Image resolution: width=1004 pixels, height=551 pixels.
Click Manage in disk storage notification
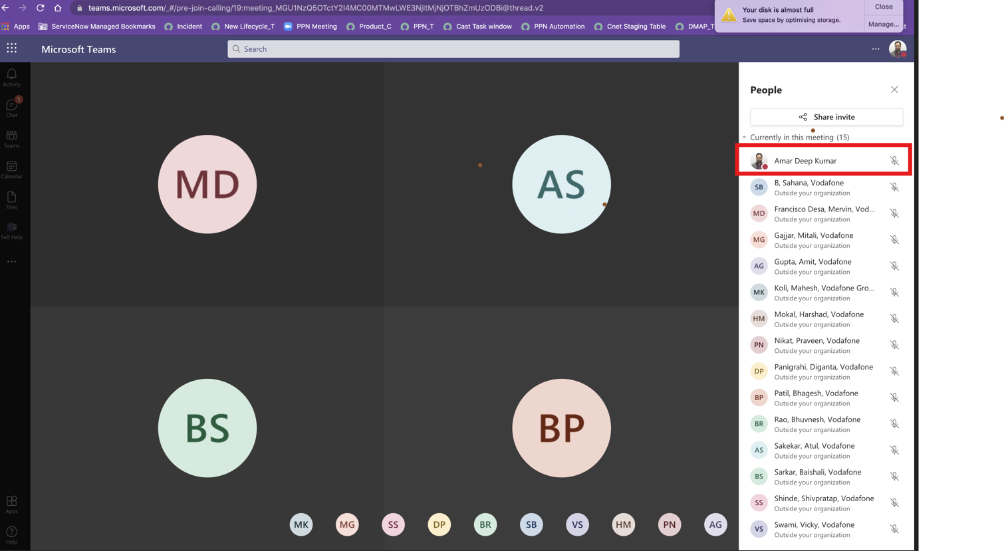(884, 24)
